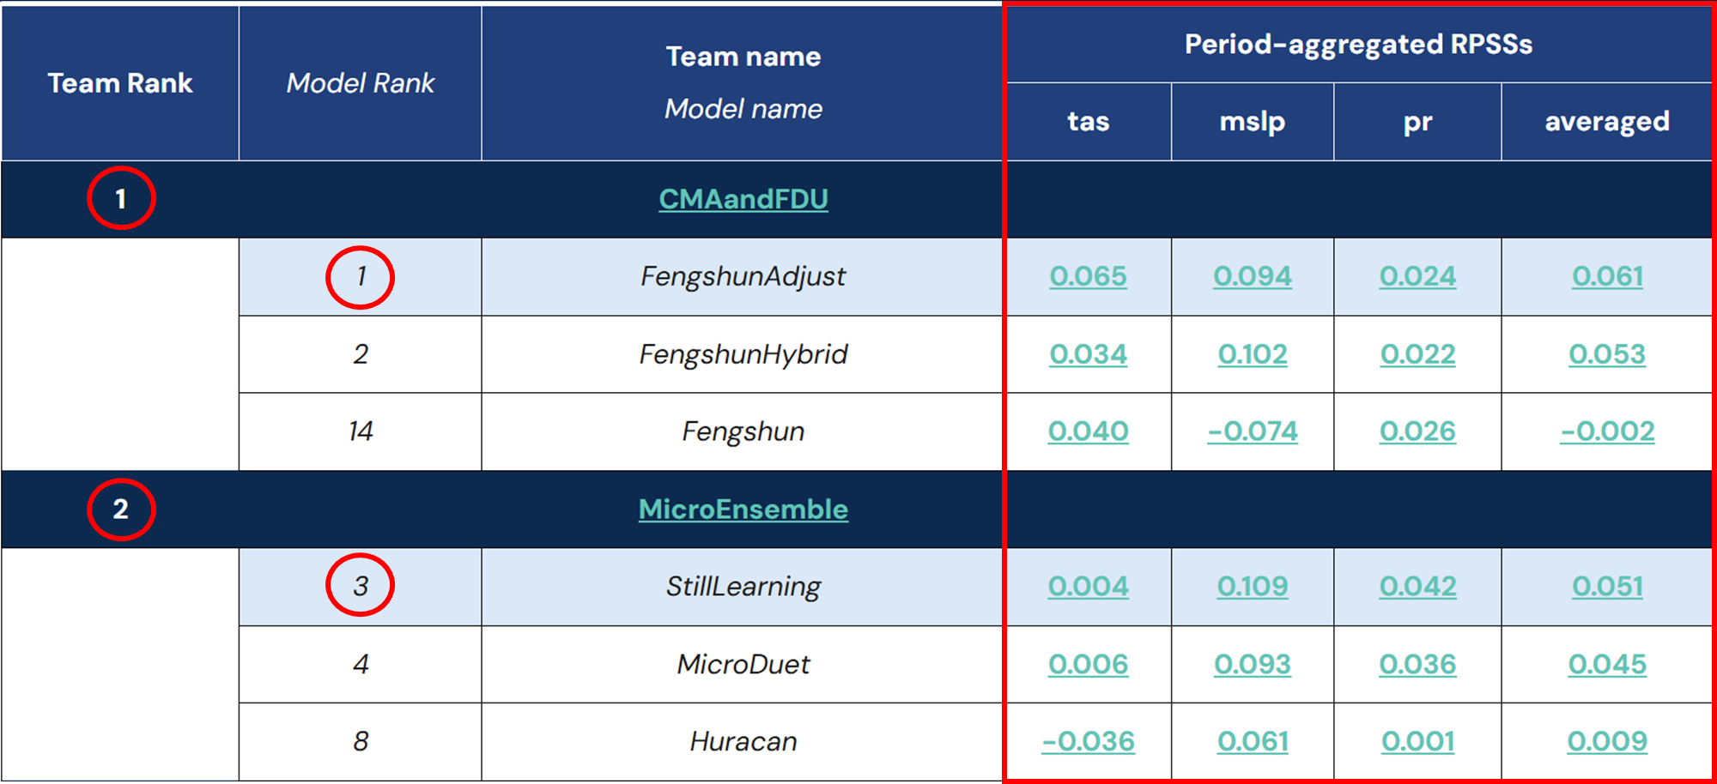The image size is (1717, 784).
Task: Click Fengshun mslp score -0.074
Action: click(1253, 431)
